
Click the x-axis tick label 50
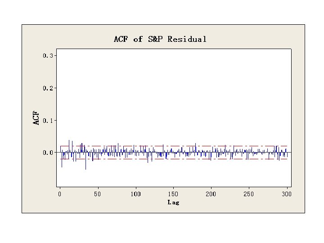coord(98,194)
